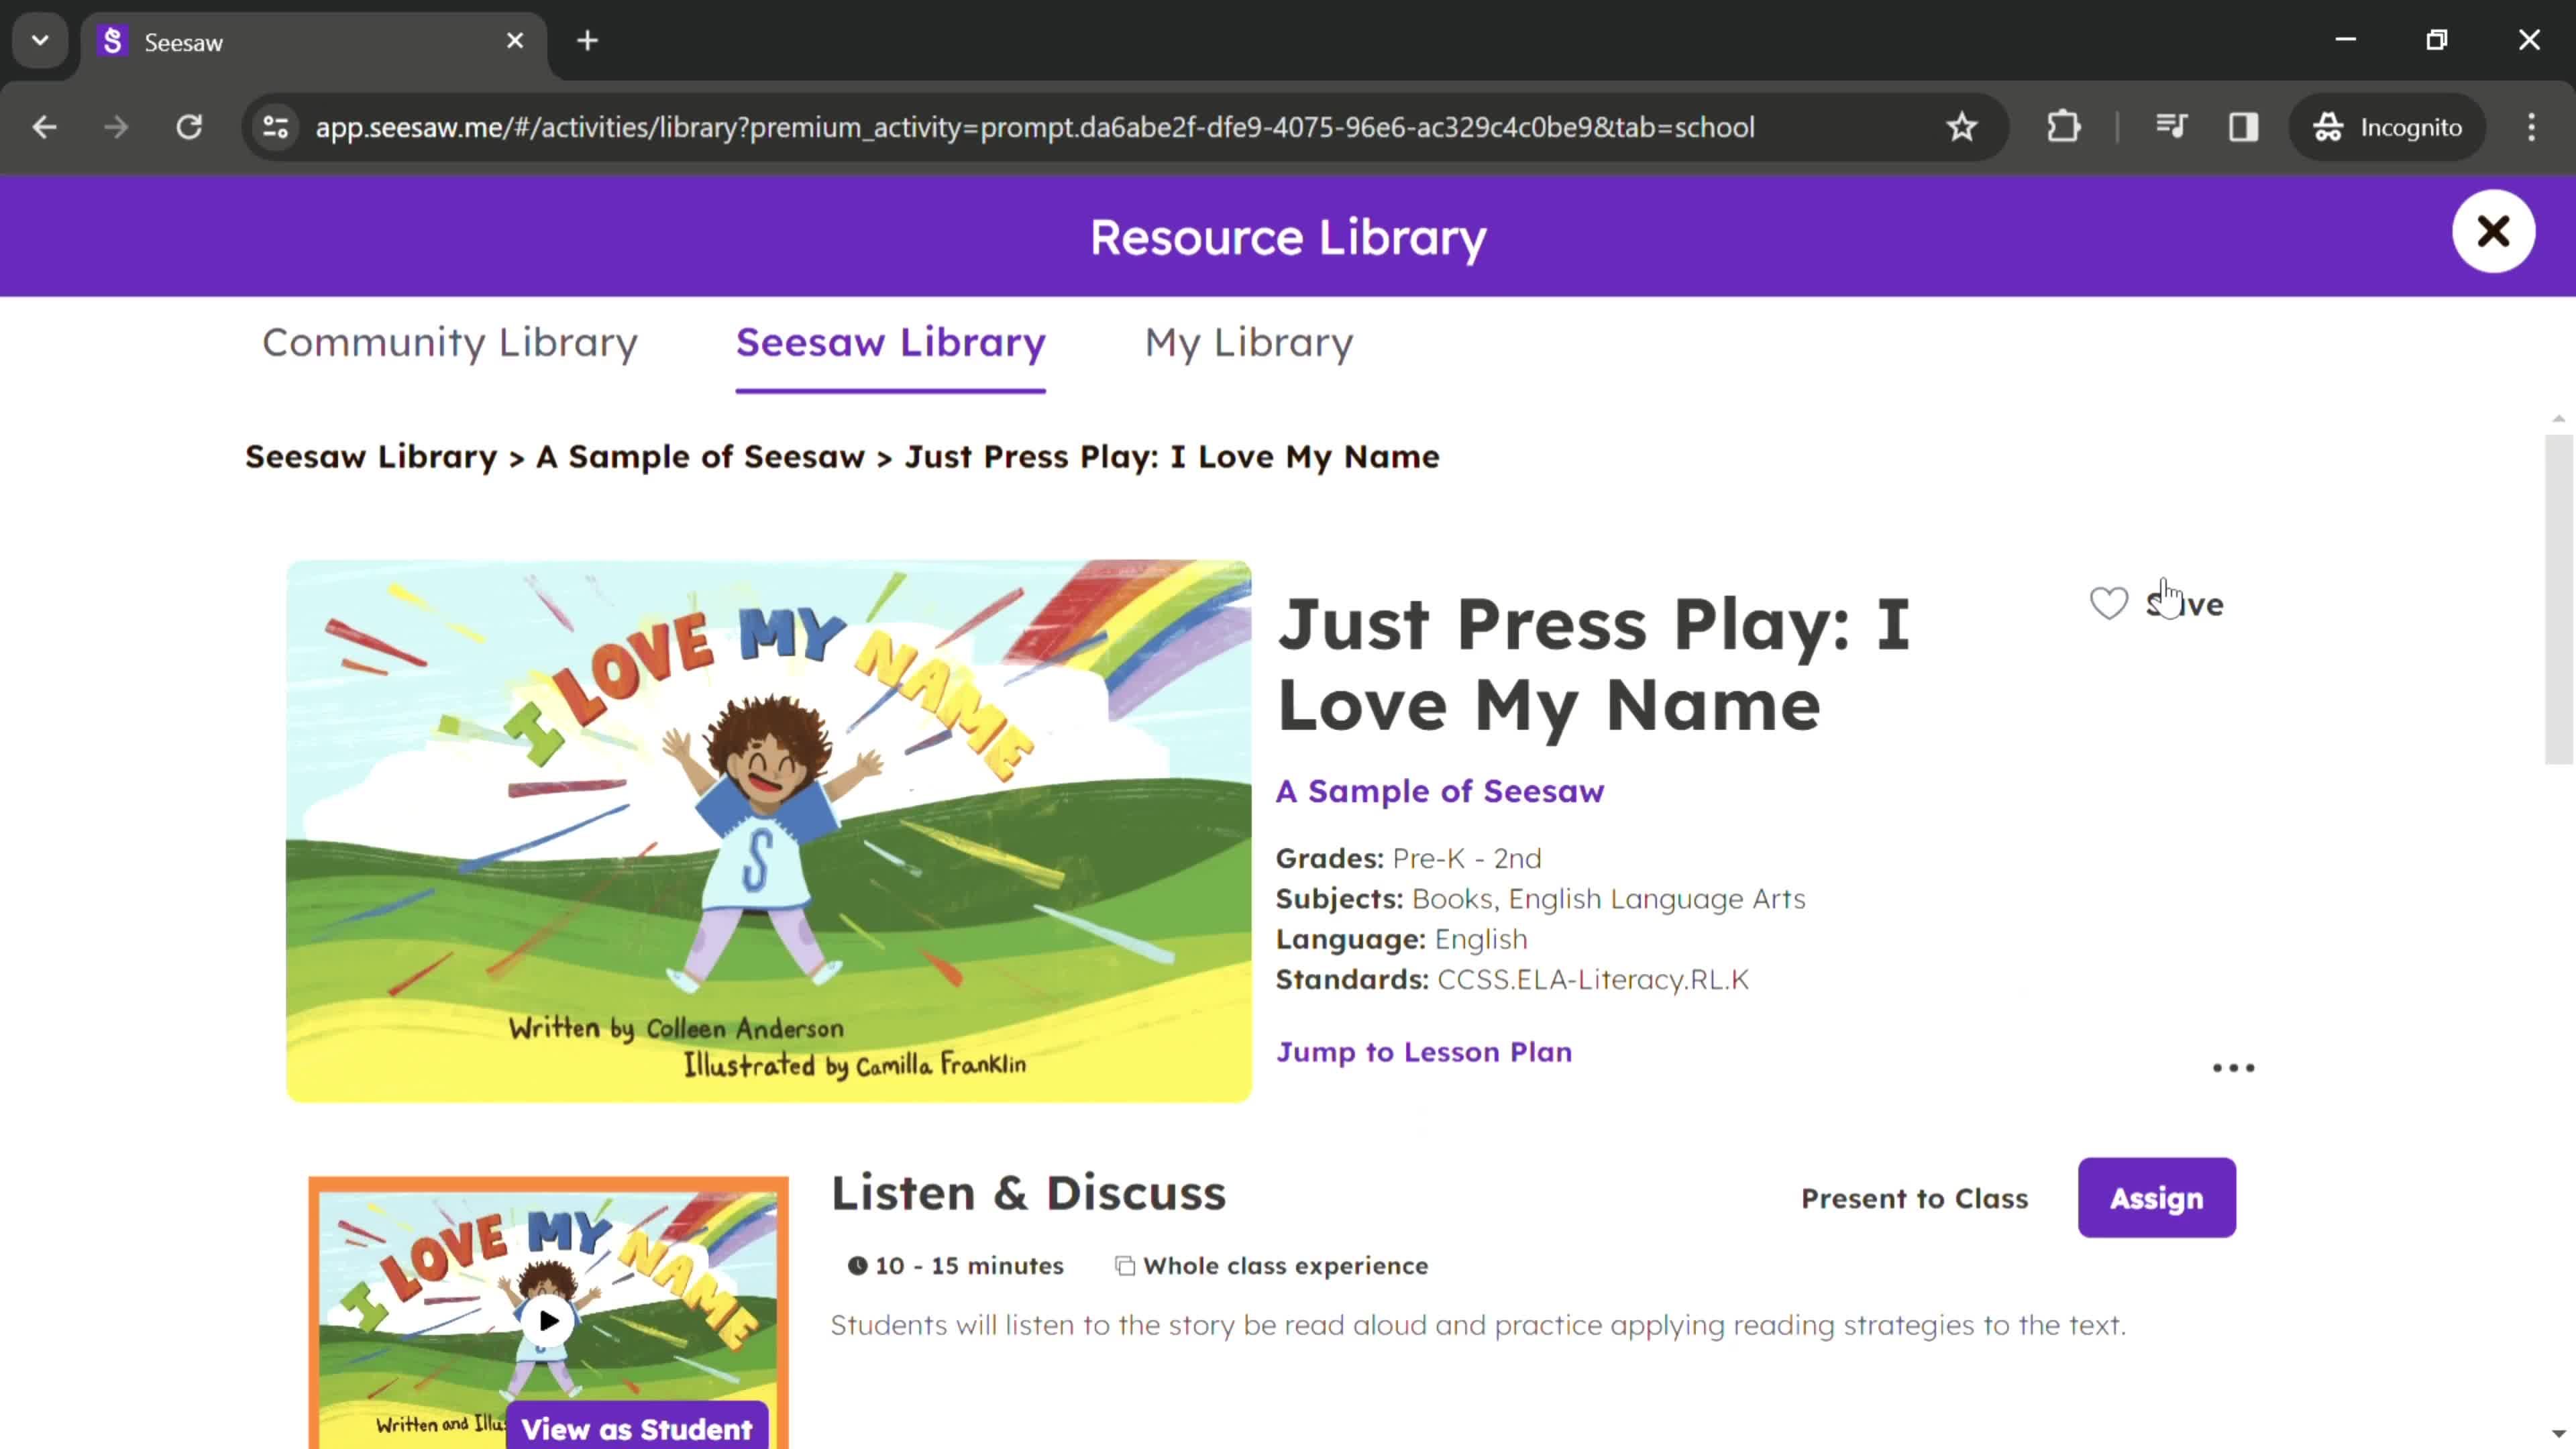Click the Resource Library header title
The image size is (2576, 1449).
1287,238
